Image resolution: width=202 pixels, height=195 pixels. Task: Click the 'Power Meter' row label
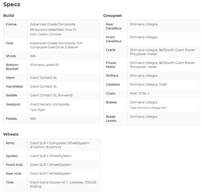111,65
